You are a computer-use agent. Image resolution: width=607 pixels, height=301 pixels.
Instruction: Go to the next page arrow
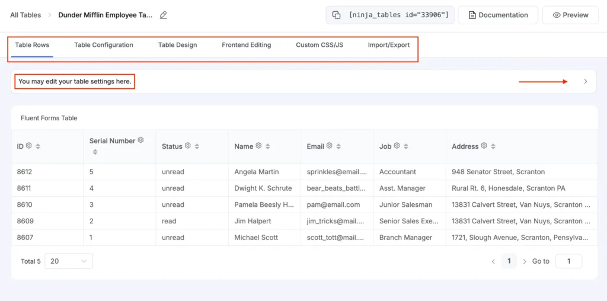coord(525,261)
